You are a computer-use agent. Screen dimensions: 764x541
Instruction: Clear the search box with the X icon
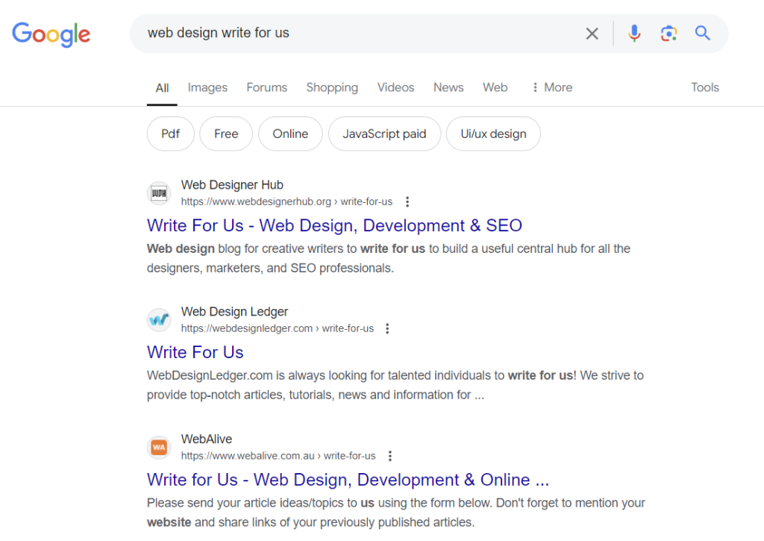[592, 33]
